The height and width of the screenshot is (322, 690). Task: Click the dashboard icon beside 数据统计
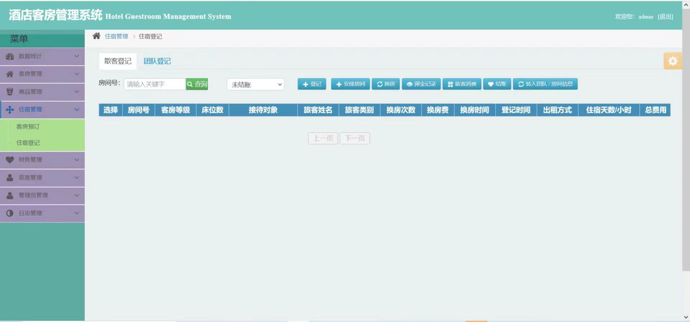pos(10,56)
